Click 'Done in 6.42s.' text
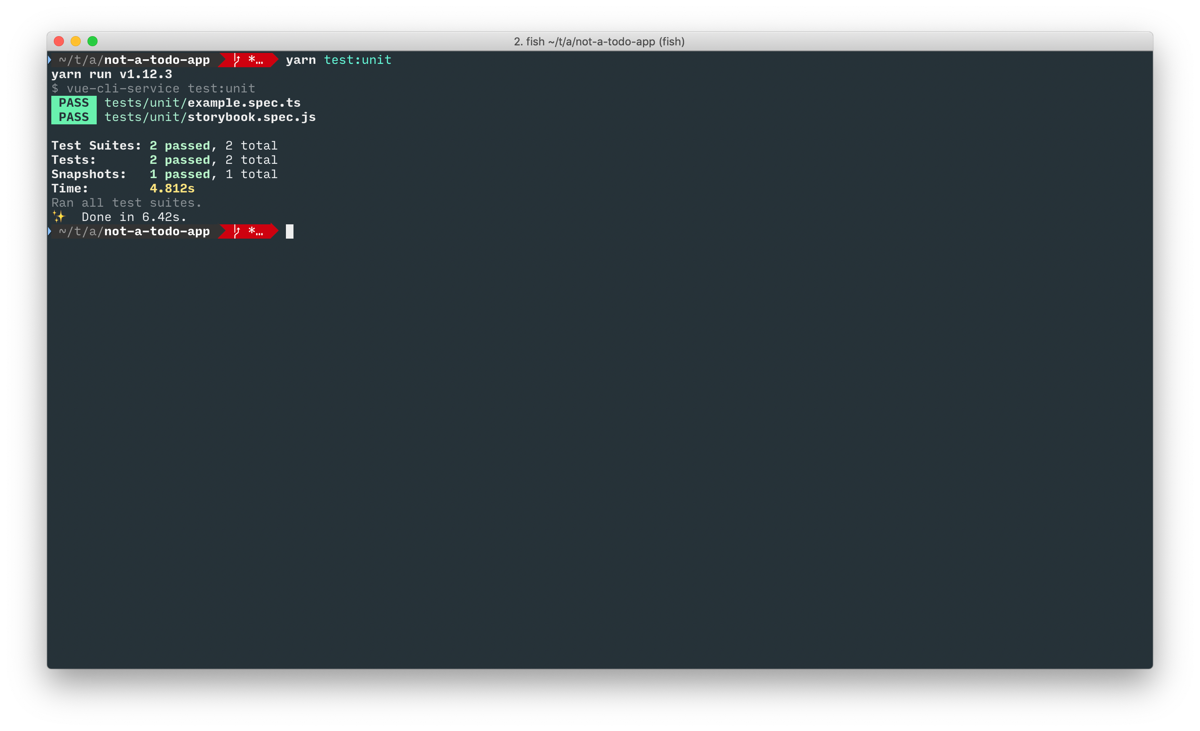The width and height of the screenshot is (1200, 731). pos(134,217)
